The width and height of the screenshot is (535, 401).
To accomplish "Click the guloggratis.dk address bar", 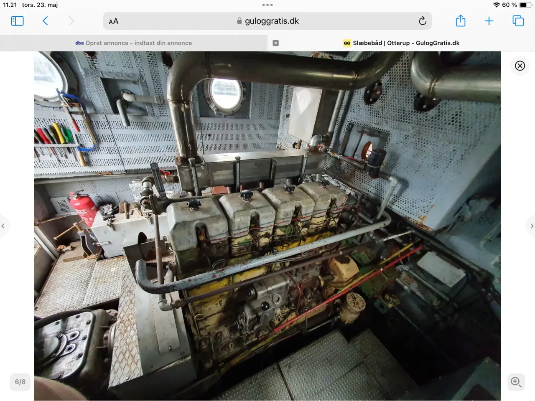I will point(267,21).
